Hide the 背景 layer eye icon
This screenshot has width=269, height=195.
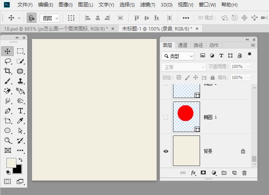coord(166,151)
